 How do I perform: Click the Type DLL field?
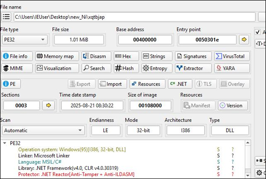tap(230, 131)
